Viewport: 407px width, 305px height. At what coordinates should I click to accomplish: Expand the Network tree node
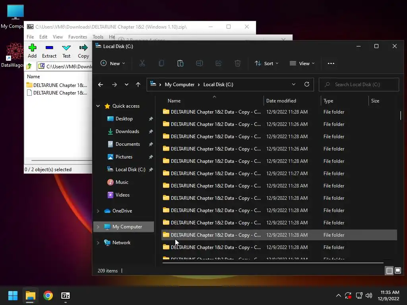point(98,243)
